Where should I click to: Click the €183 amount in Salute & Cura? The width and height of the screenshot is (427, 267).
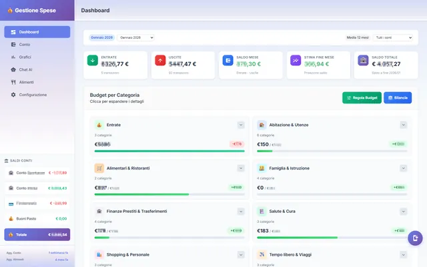263,231
